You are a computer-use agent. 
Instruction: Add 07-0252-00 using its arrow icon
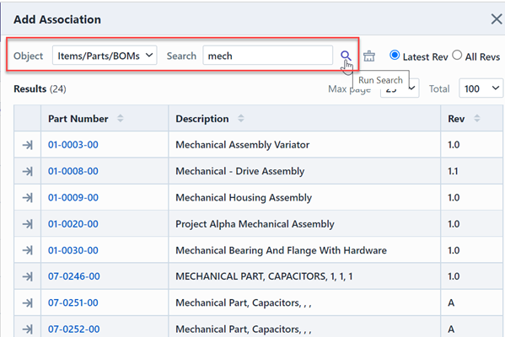28,329
